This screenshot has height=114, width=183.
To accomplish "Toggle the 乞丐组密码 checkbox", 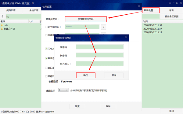I will pyautogui.click(x=46, y=27).
